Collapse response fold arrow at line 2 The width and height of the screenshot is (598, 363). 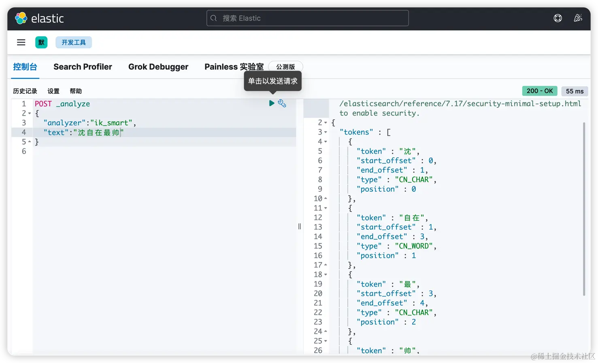tap(326, 122)
